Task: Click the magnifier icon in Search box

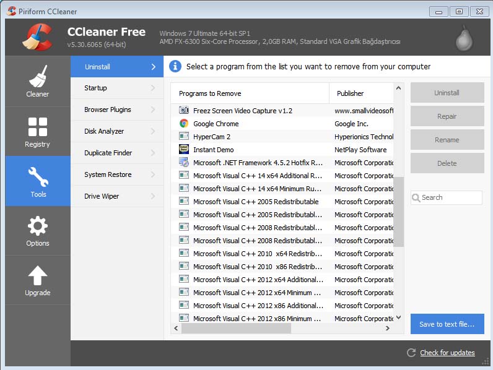Action: point(416,197)
